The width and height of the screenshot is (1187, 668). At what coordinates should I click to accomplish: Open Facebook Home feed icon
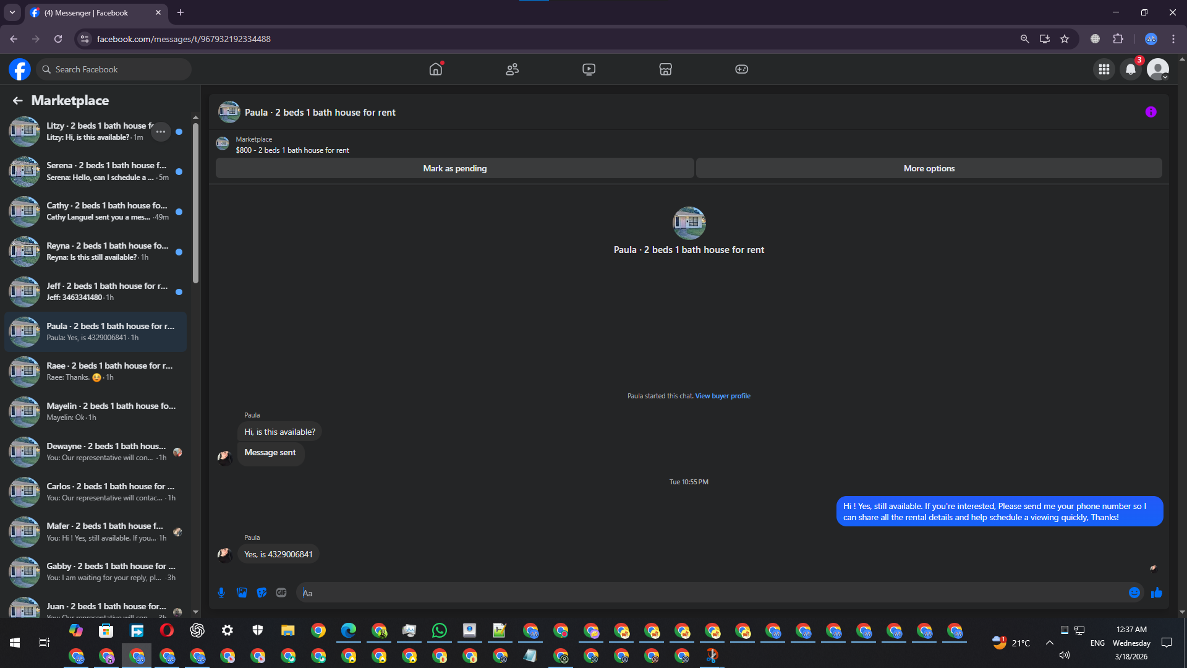pos(436,69)
